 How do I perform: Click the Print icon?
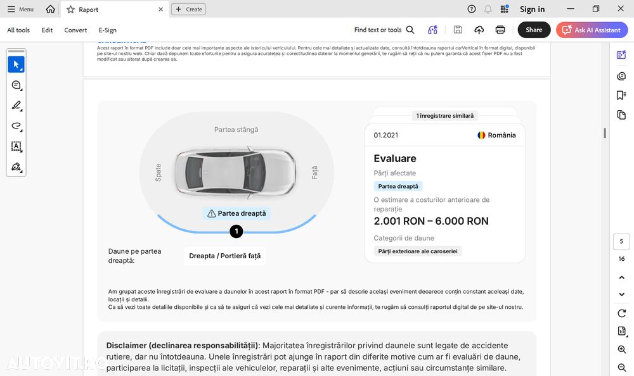click(500, 30)
